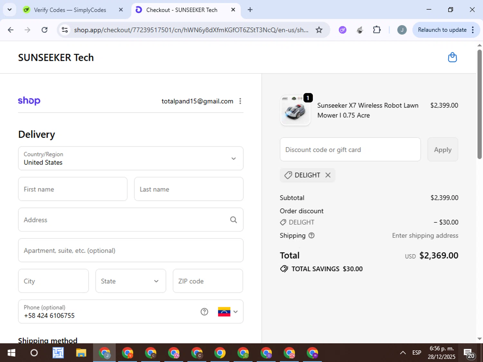Image resolution: width=483 pixels, height=362 pixels.
Task: Click the email totalpand15@gmail.com
Action: (x=197, y=101)
